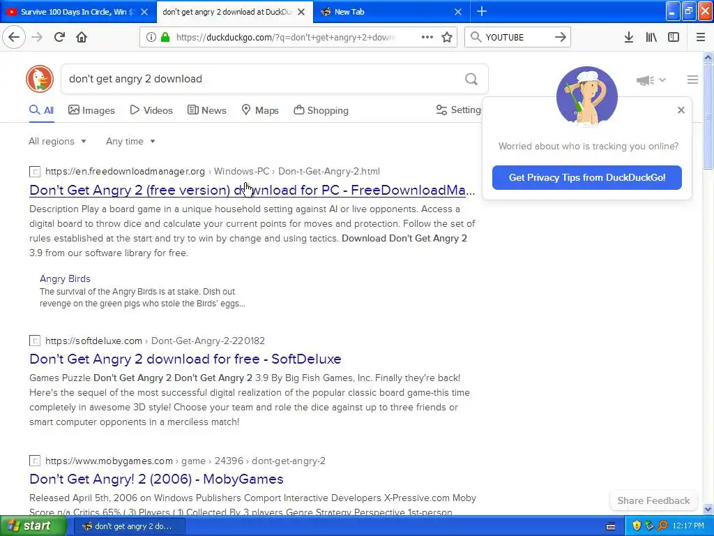This screenshot has width=714, height=536.
Task: Click the bathing character privacy illustration
Action: tap(587, 96)
